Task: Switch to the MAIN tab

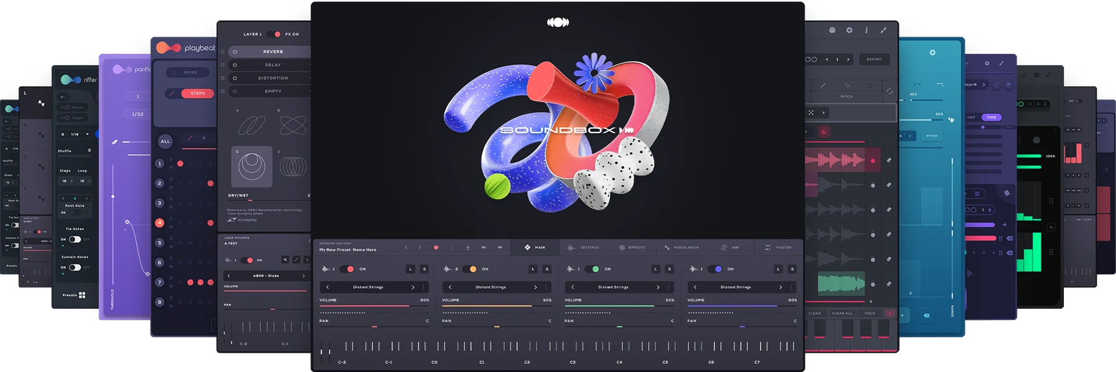Action: tap(535, 248)
